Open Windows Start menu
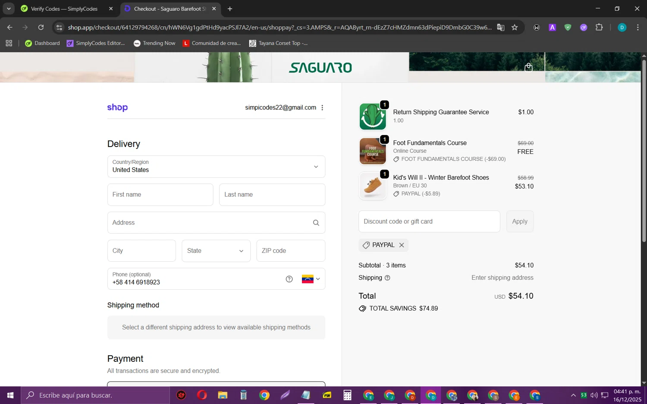This screenshot has height=404, width=647. [10, 395]
